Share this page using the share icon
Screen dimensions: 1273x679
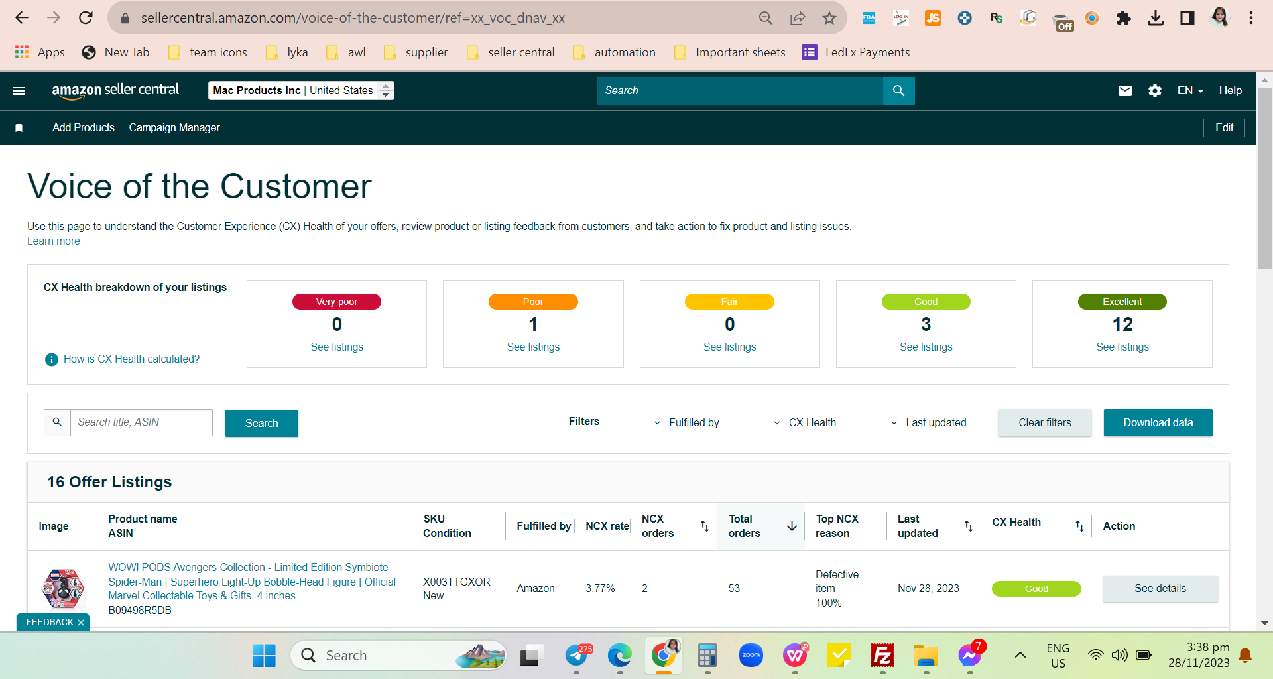(798, 18)
